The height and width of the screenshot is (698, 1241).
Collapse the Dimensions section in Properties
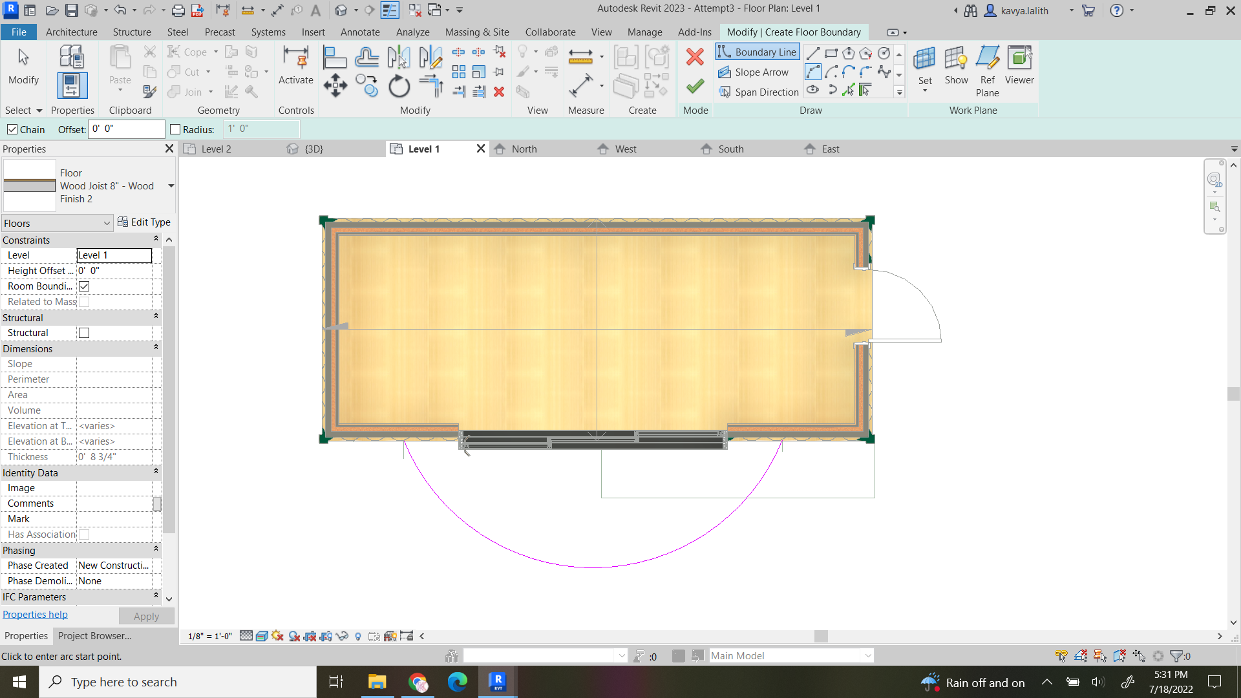pos(156,348)
